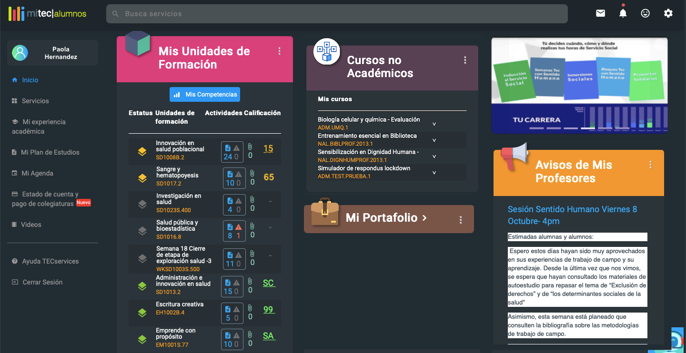Click Paola Hernandez's profile avatar
Viewport: 686px width, 353px height.
tap(20, 52)
